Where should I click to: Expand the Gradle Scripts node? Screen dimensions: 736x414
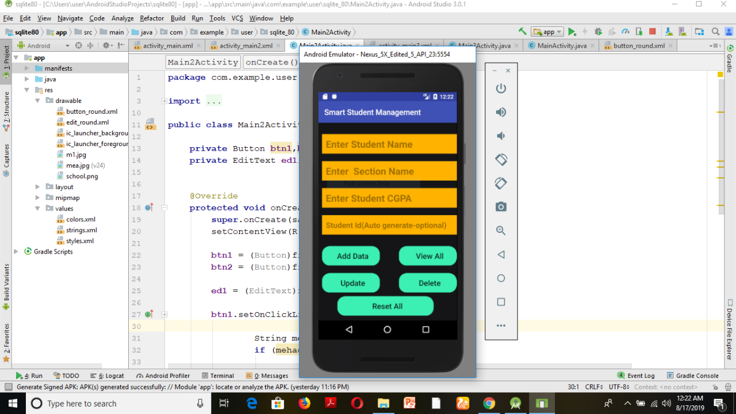(16, 252)
